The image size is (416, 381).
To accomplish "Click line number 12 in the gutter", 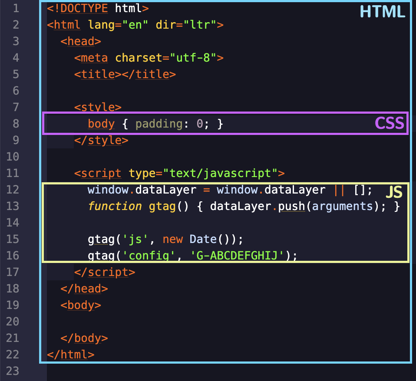I will click(13, 190).
